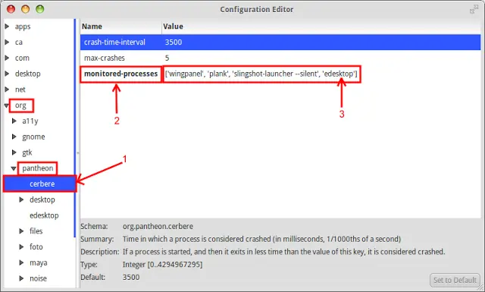This screenshot has width=485, height=292.
Task: Click the monitored-processes value list
Action: tap(261, 74)
